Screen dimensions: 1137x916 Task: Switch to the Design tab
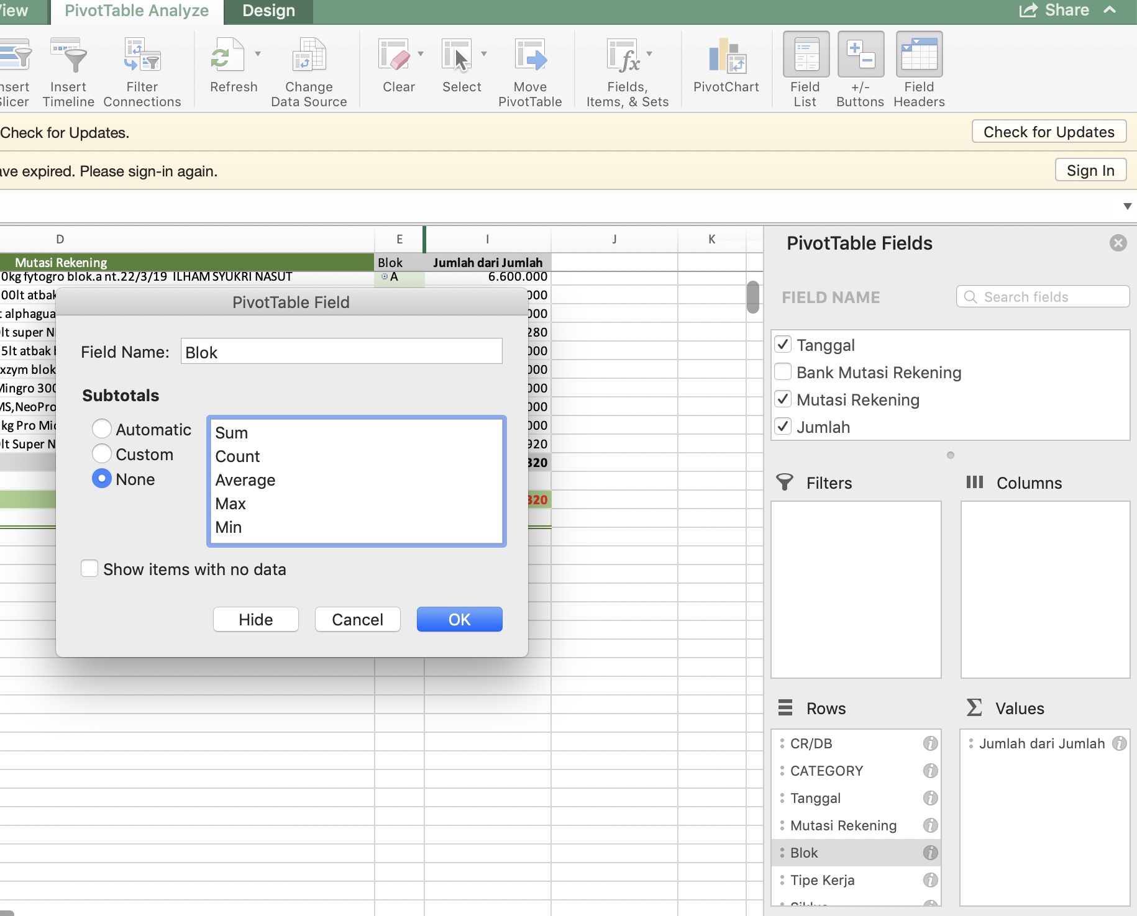point(267,11)
